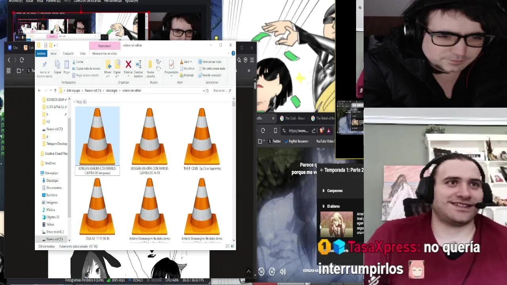
Task: Switch Explorer to large icons view
Action: (x=232, y=246)
